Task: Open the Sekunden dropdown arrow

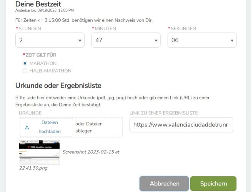Action: pyautogui.click(x=232, y=40)
